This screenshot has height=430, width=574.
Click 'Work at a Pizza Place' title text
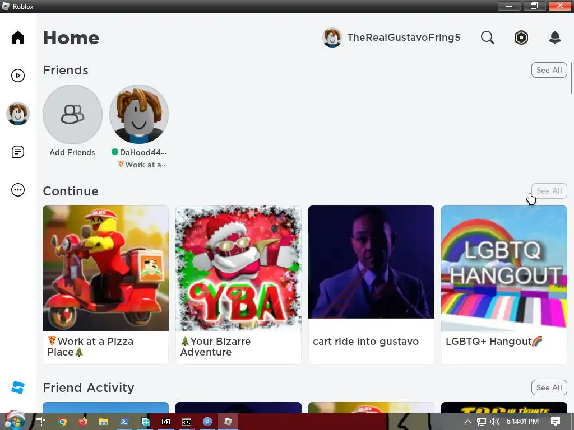pos(90,347)
